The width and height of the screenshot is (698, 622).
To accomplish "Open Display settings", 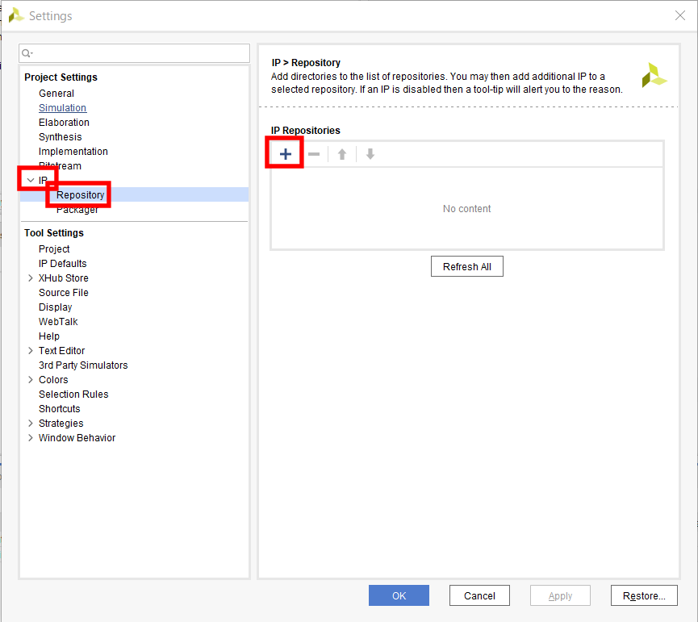I will 55,307.
